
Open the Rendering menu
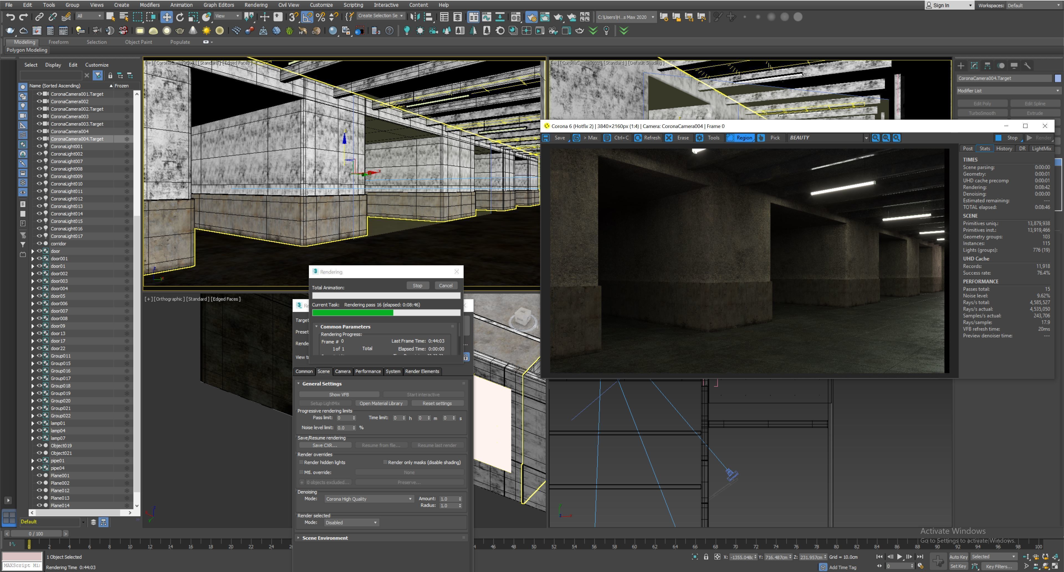pyautogui.click(x=256, y=5)
